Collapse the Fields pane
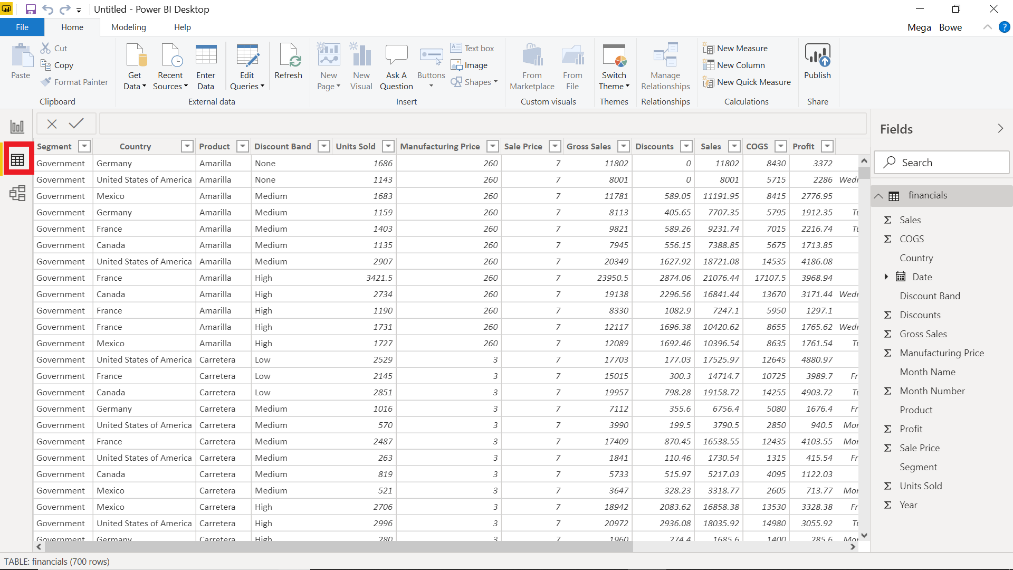 pyautogui.click(x=1000, y=129)
